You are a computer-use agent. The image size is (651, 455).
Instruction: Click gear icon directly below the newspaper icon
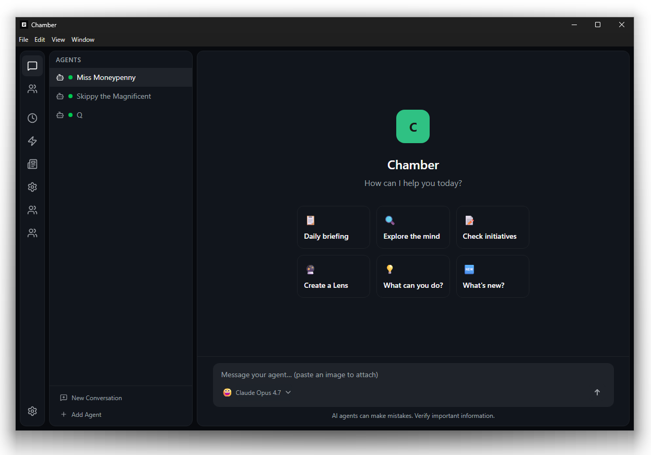[x=32, y=187]
